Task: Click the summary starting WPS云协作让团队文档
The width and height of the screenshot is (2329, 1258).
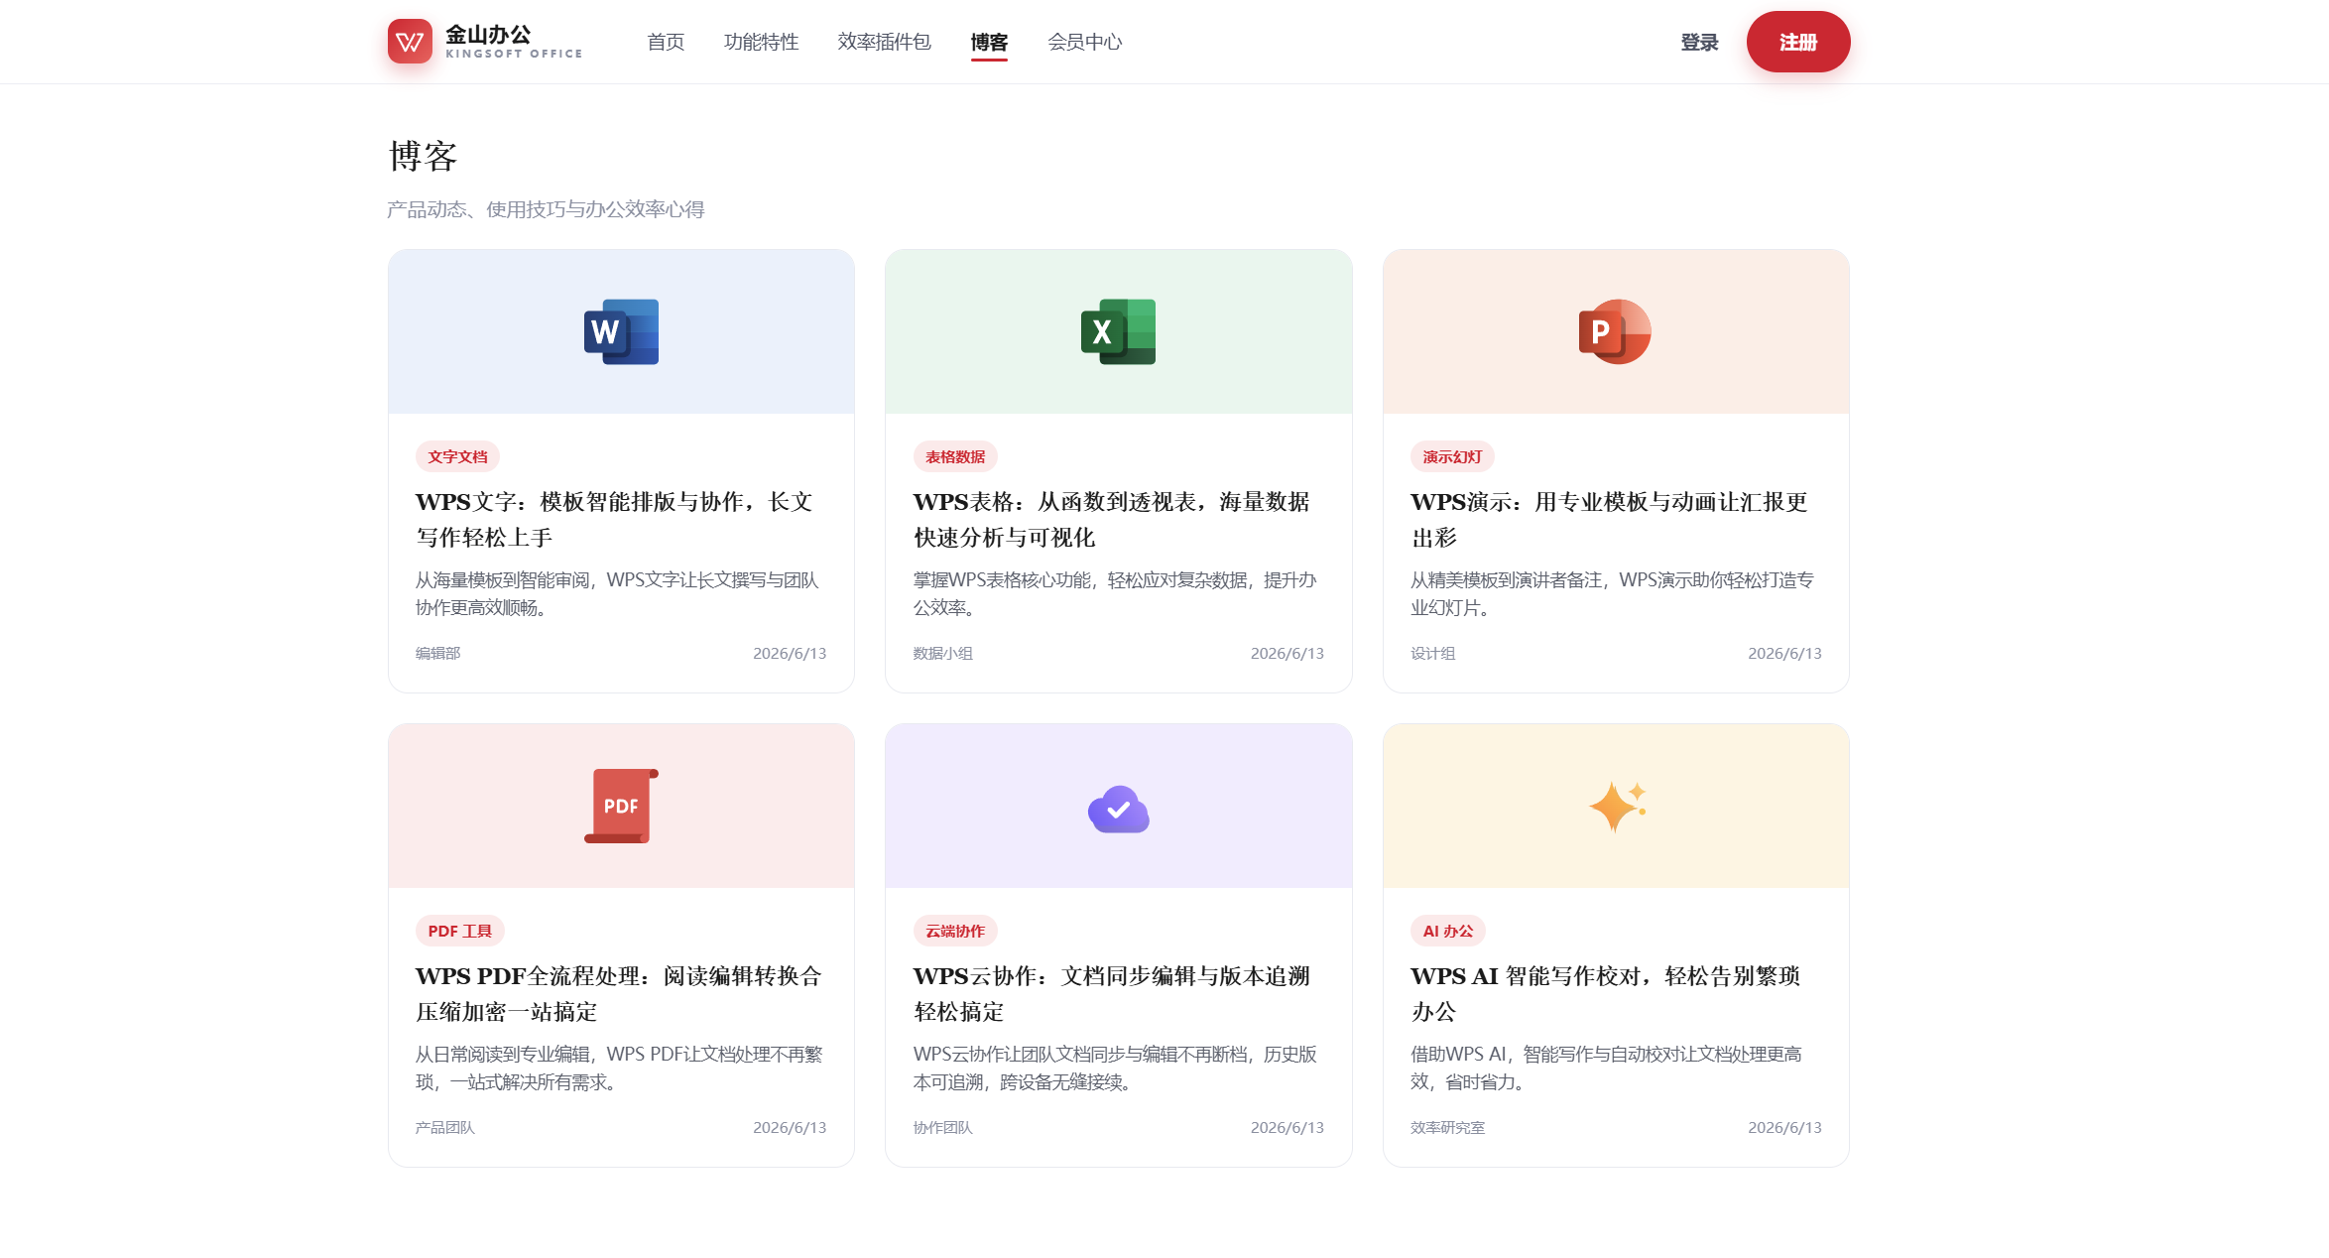Action: (1115, 1068)
